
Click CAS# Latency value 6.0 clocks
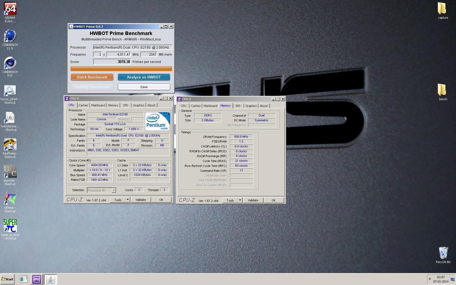pos(241,146)
